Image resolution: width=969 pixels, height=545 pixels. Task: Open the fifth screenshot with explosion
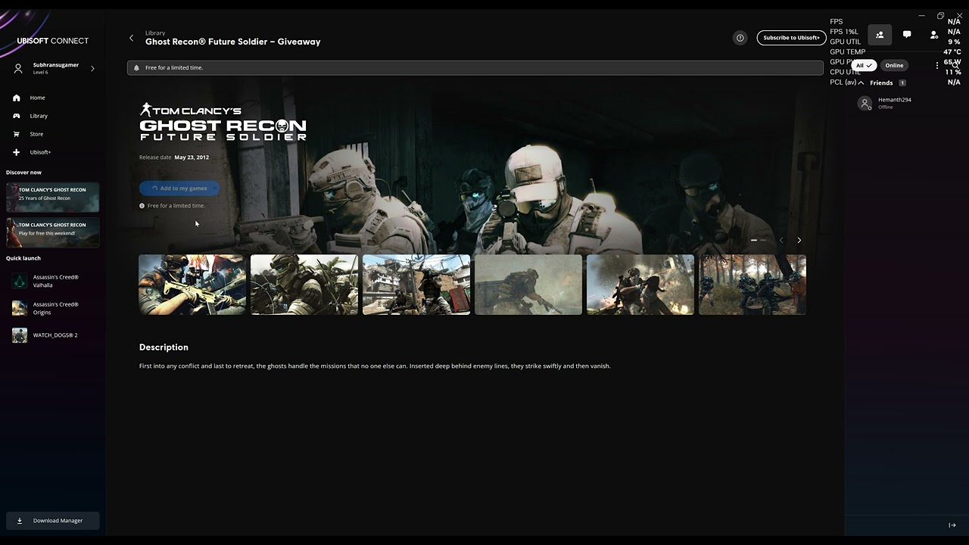click(x=640, y=285)
